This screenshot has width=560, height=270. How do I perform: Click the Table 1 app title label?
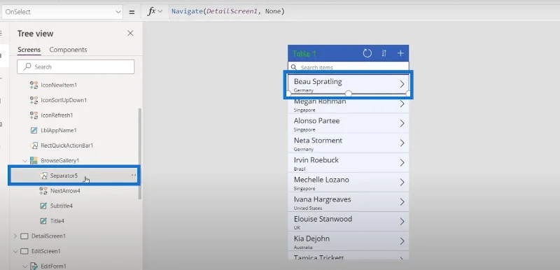[x=304, y=53]
